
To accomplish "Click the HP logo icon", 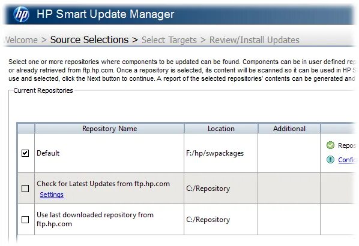I will tap(21, 14).
